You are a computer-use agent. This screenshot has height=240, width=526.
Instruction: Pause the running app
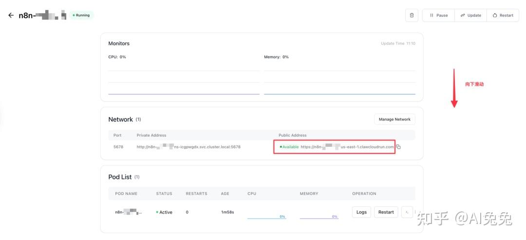tap(438, 15)
